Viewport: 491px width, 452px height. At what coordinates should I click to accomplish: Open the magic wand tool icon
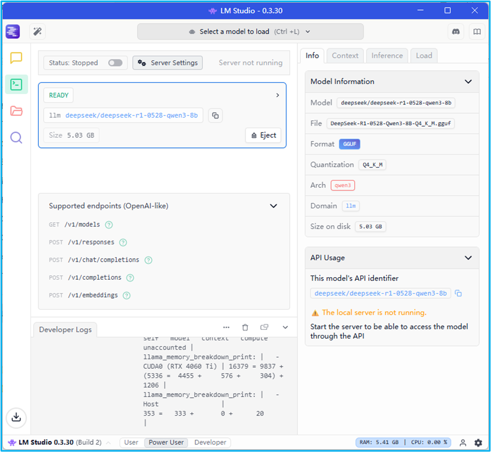(38, 32)
